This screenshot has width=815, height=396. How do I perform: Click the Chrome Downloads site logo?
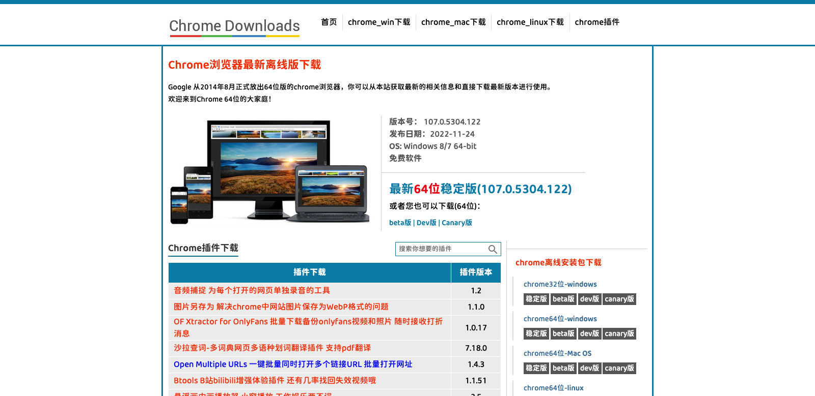point(234,26)
